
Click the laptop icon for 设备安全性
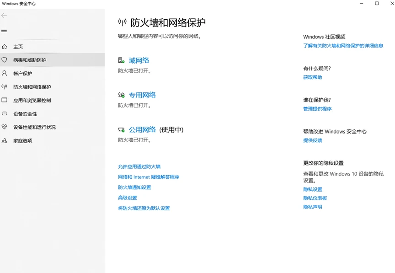click(4, 114)
